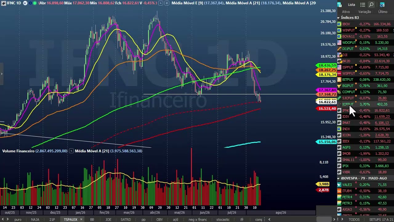Switch to the NAJA chart tab
This screenshot has height=222, width=394.
click(x=35, y=220)
